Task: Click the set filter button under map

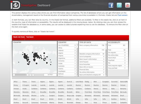Action: point(50,75)
